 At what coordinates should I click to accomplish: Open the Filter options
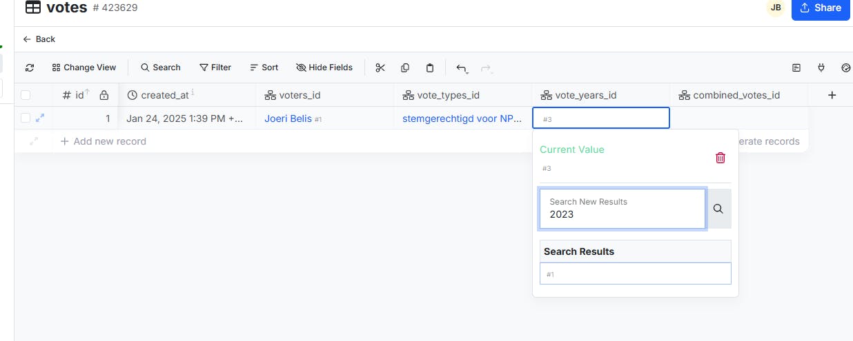pos(215,68)
